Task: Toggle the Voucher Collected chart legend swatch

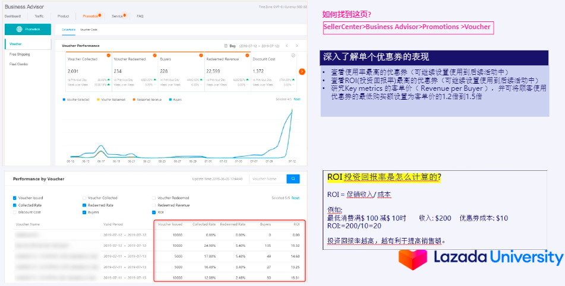Action: tap(64, 100)
